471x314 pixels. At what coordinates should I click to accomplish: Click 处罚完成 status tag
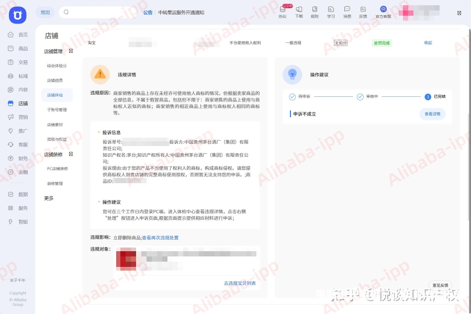coord(382,43)
